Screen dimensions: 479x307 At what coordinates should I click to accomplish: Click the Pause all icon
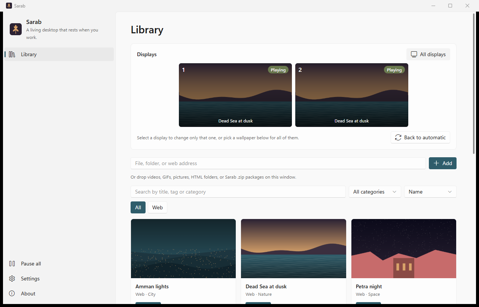pos(12,264)
